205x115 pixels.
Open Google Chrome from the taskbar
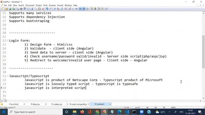(97, 112)
